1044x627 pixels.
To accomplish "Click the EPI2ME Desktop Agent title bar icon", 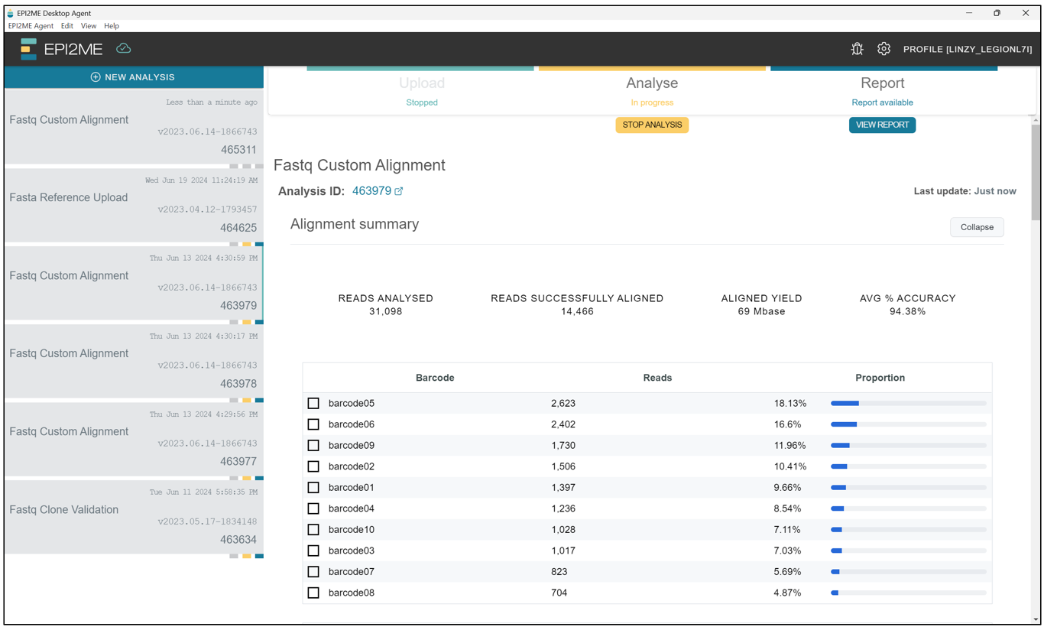I will (x=10, y=13).
